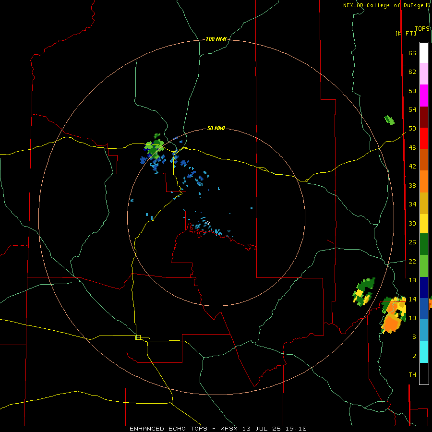Click the white swatch in the tops legend
Image resolution: width=432 pixels, height=432 pixels.
[424, 53]
